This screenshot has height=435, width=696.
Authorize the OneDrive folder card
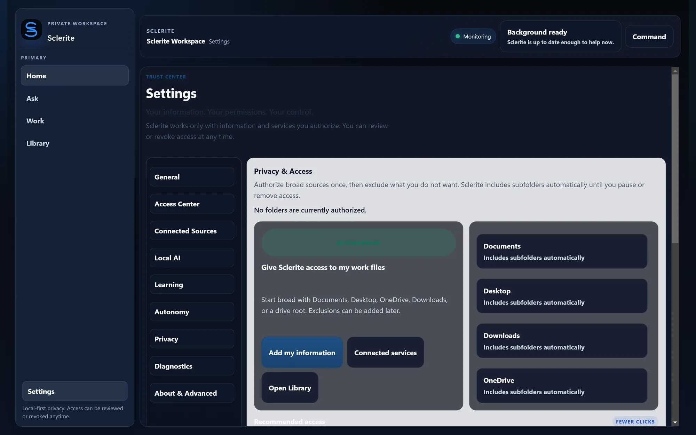[562, 386]
